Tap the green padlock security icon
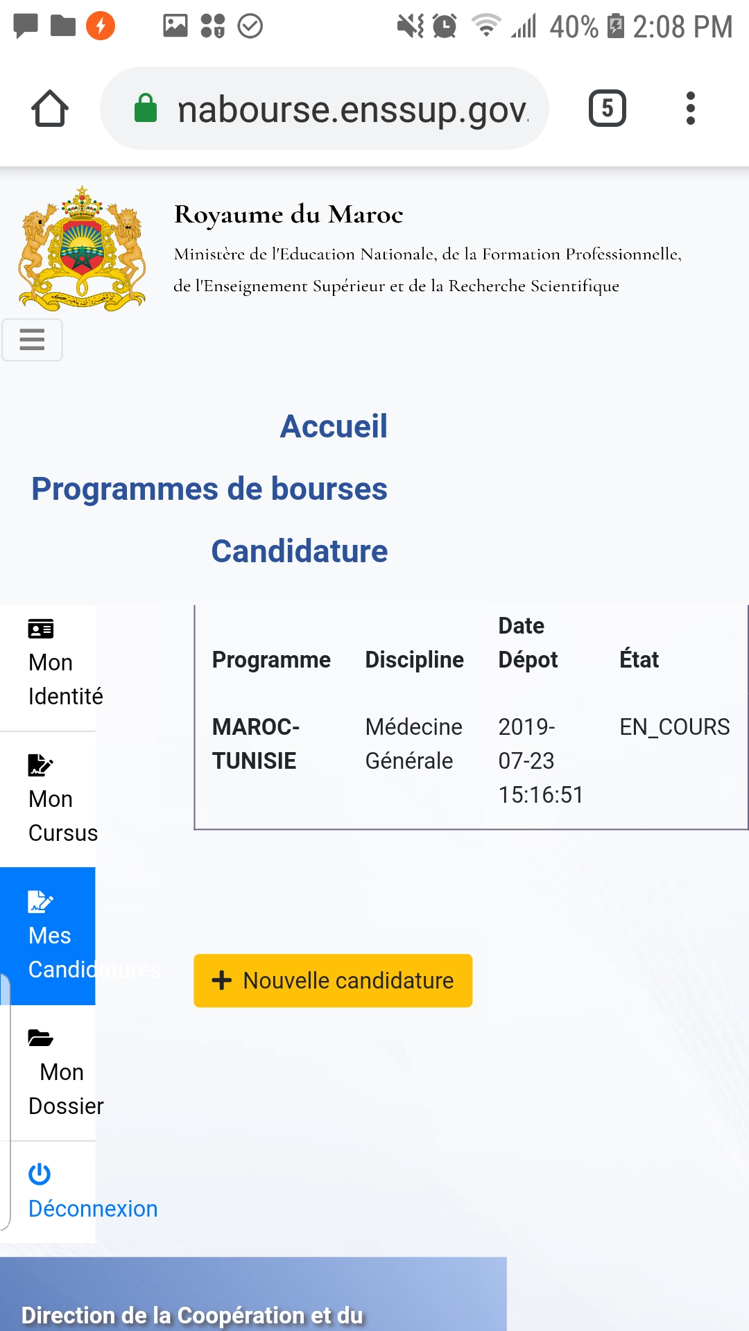Screen dimensions: 749x1331 click(x=146, y=109)
